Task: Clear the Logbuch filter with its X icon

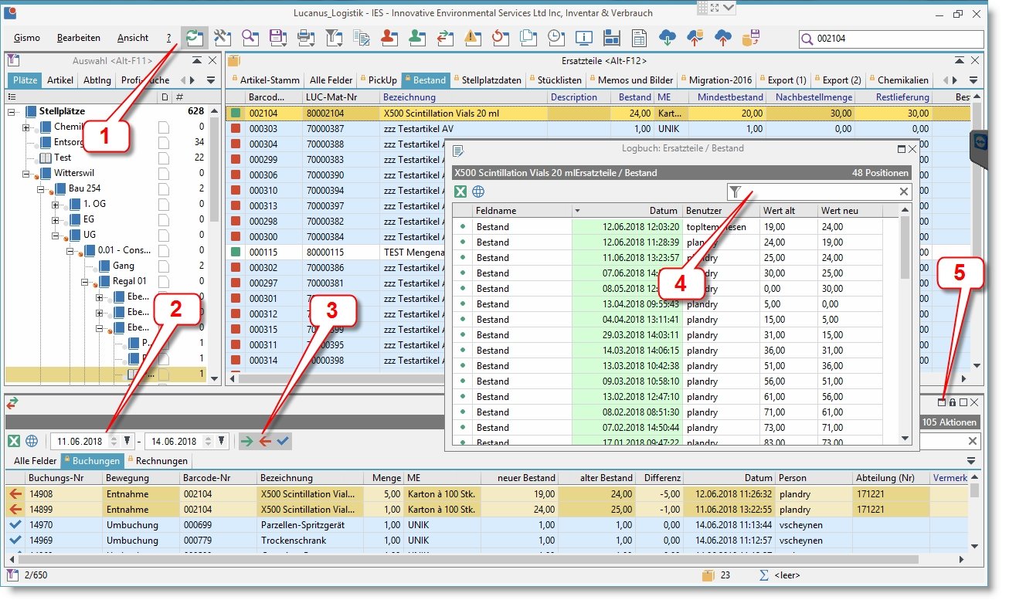Action: pos(904,192)
